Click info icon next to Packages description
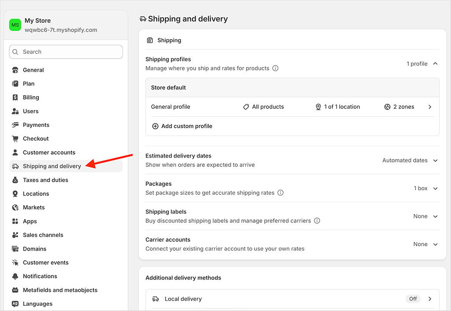The width and height of the screenshot is (451, 311). [281, 193]
